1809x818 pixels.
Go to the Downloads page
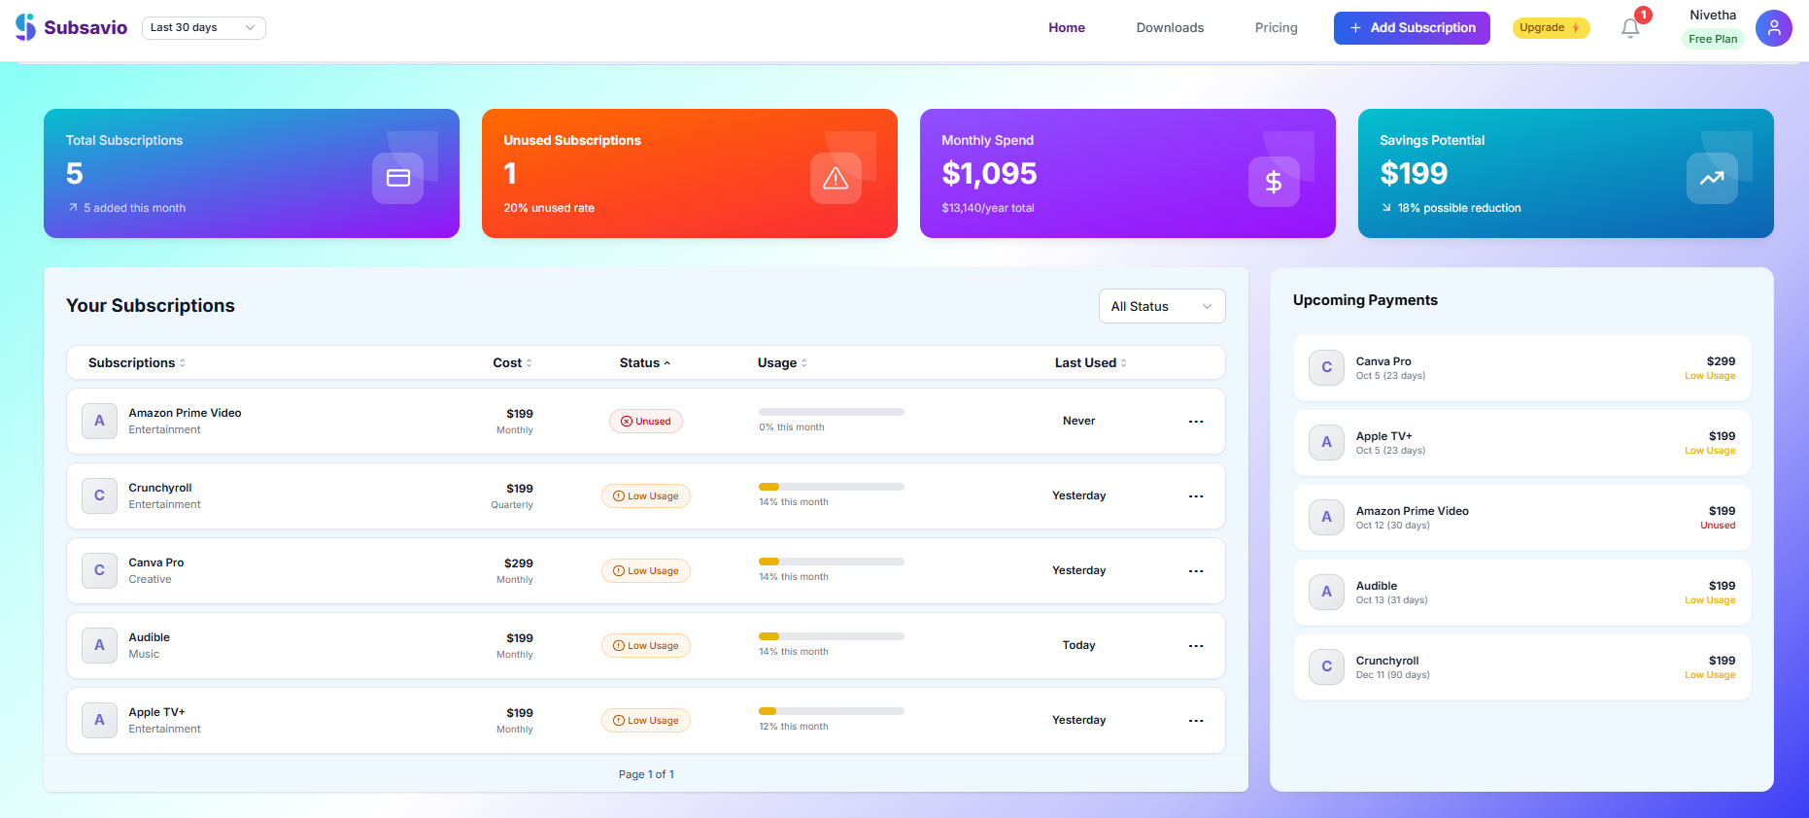1170,28
